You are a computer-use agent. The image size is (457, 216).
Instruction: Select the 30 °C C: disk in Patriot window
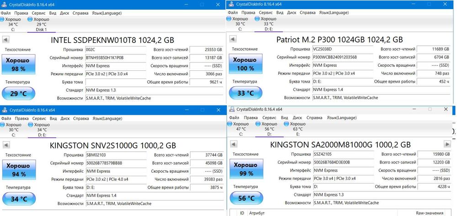[238, 24]
